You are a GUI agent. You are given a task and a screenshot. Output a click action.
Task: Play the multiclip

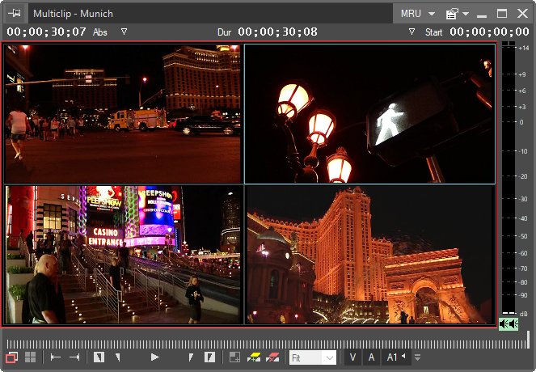coord(155,357)
